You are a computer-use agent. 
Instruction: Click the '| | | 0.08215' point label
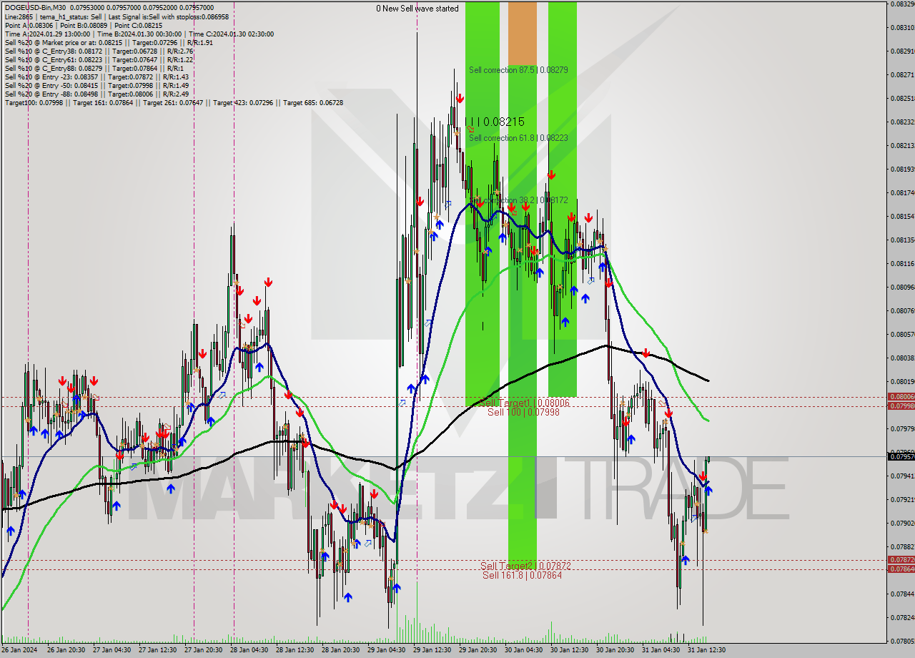pyautogui.click(x=495, y=122)
